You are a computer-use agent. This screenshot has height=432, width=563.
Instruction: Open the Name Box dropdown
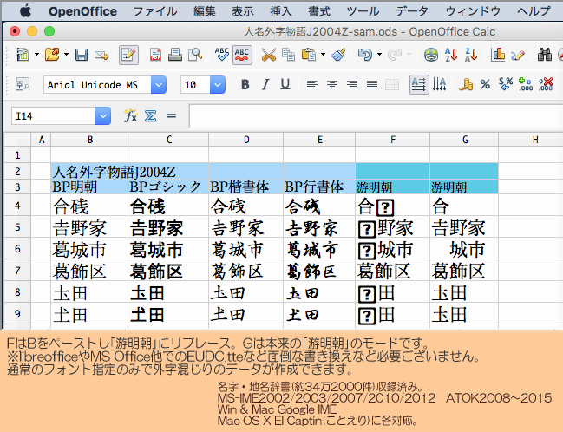click(x=103, y=115)
